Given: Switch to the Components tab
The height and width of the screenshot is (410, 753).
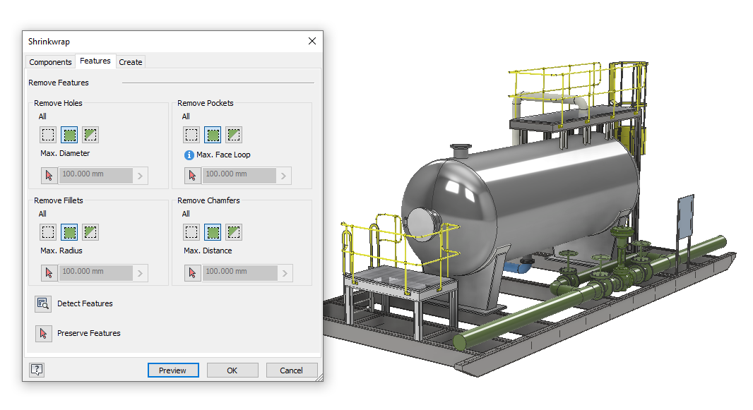Looking at the screenshot, I should tap(49, 61).
